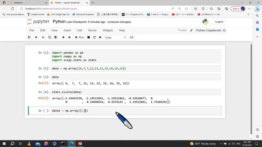The image size is (262, 147).
Task: Open the 'matlab torrent' bookmark
Action: (x=36, y=15)
